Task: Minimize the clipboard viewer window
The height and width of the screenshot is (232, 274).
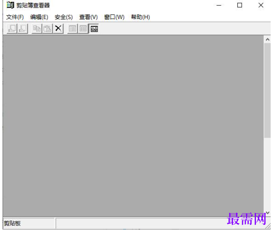Action: coord(219,5)
